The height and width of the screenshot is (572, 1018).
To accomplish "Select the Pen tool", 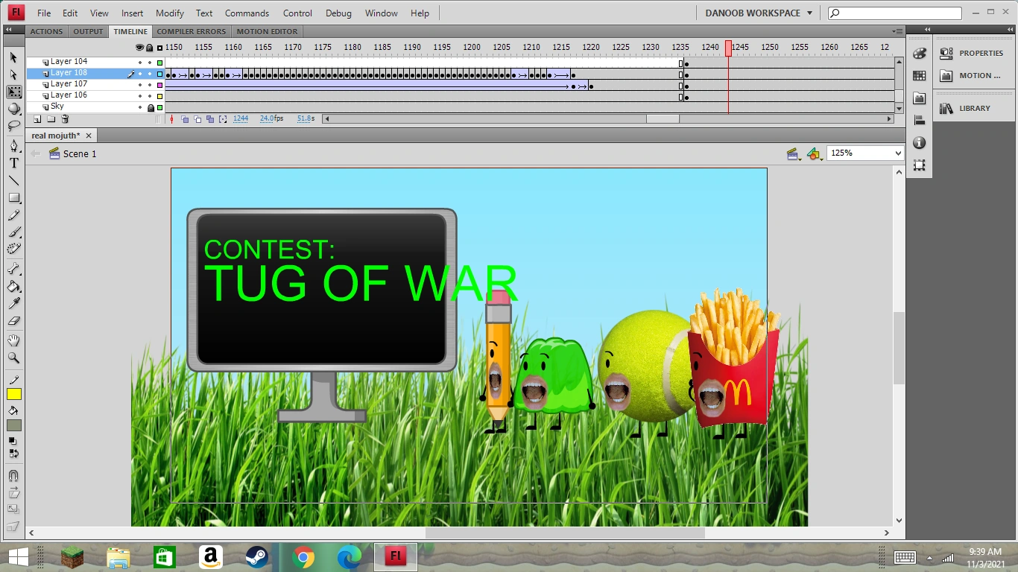I will (x=13, y=145).
